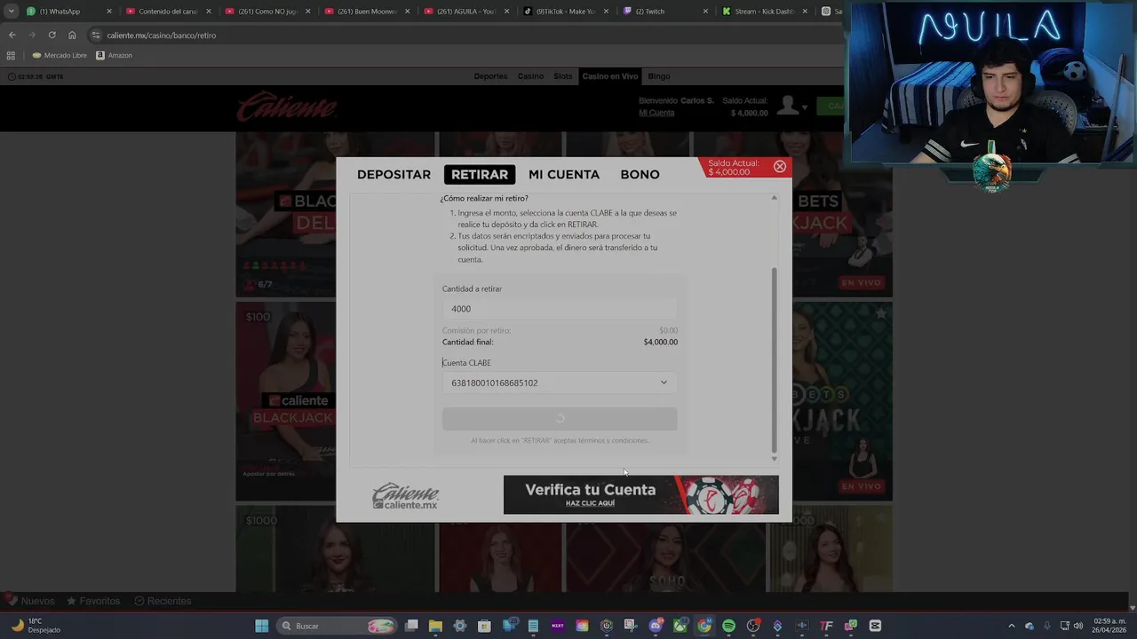Open the Mercado Libre bookmark
The height and width of the screenshot is (639, 1137).
tap(60, 55)
